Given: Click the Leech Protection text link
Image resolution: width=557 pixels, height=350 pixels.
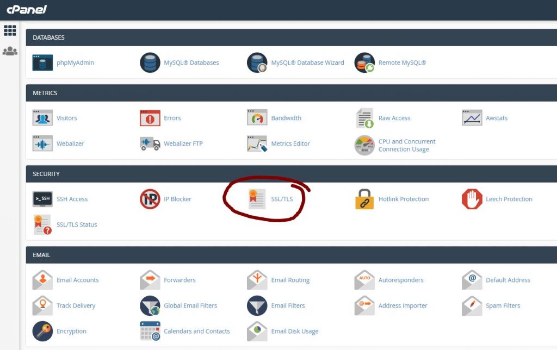Looking at the screenshot, I should tap(509, 199).
